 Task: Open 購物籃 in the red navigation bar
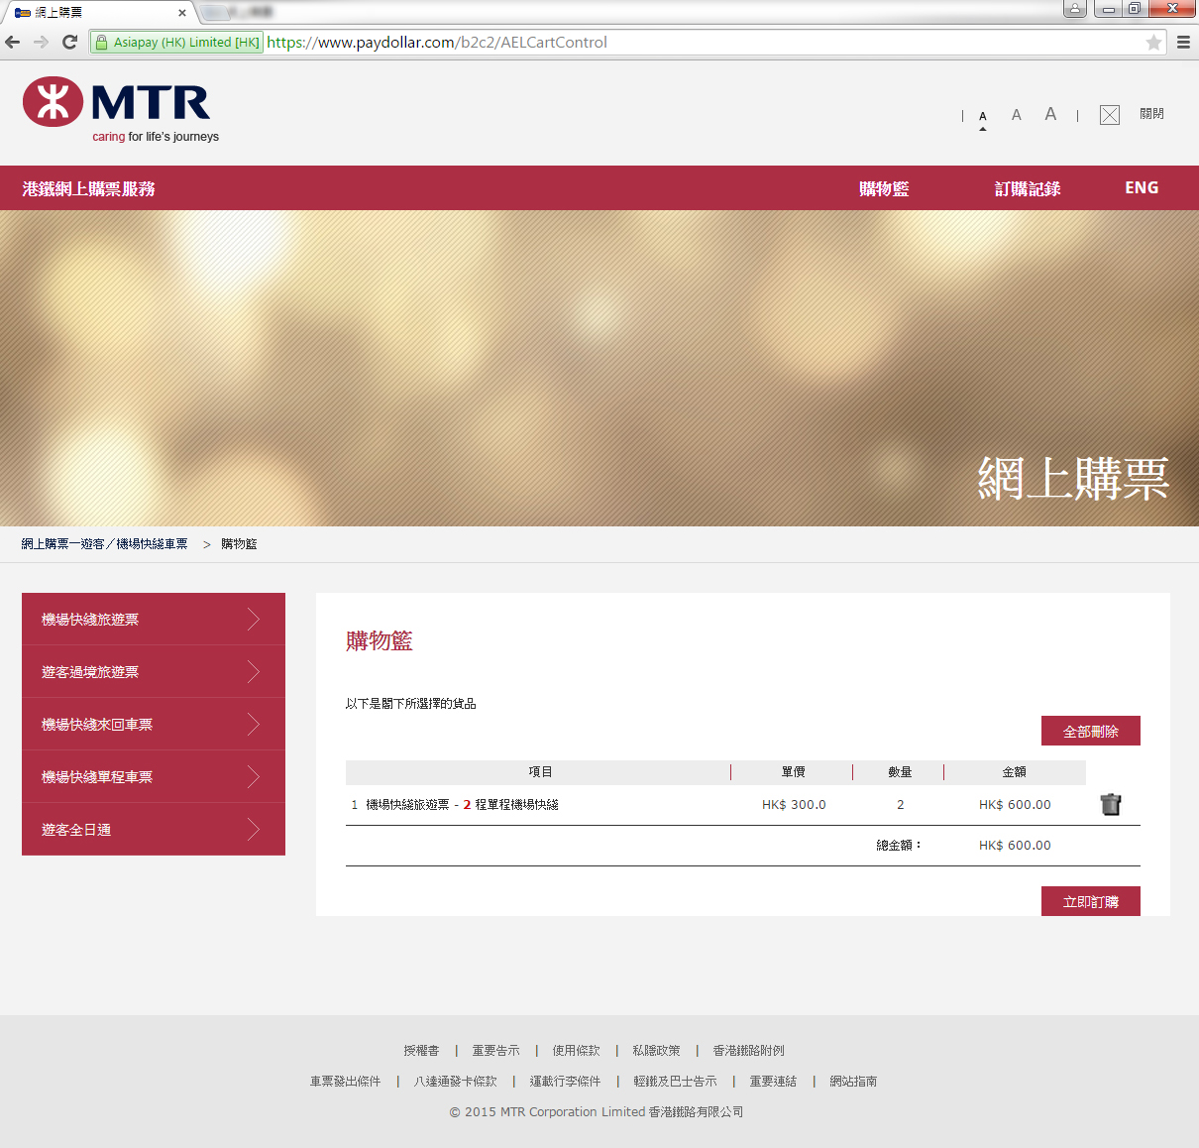tap(884, 188)
